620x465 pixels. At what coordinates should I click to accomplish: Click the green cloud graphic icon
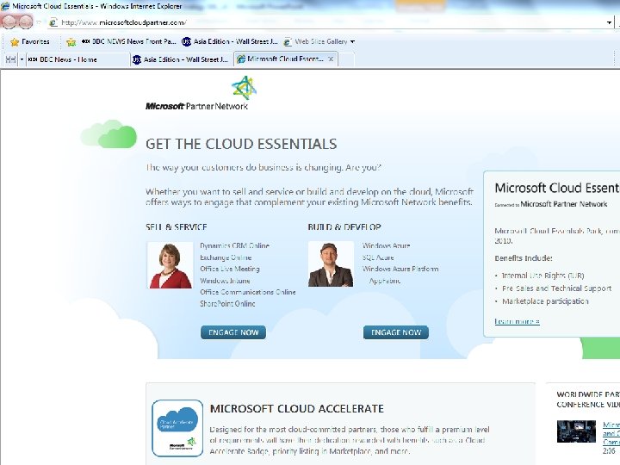point(109,133)
